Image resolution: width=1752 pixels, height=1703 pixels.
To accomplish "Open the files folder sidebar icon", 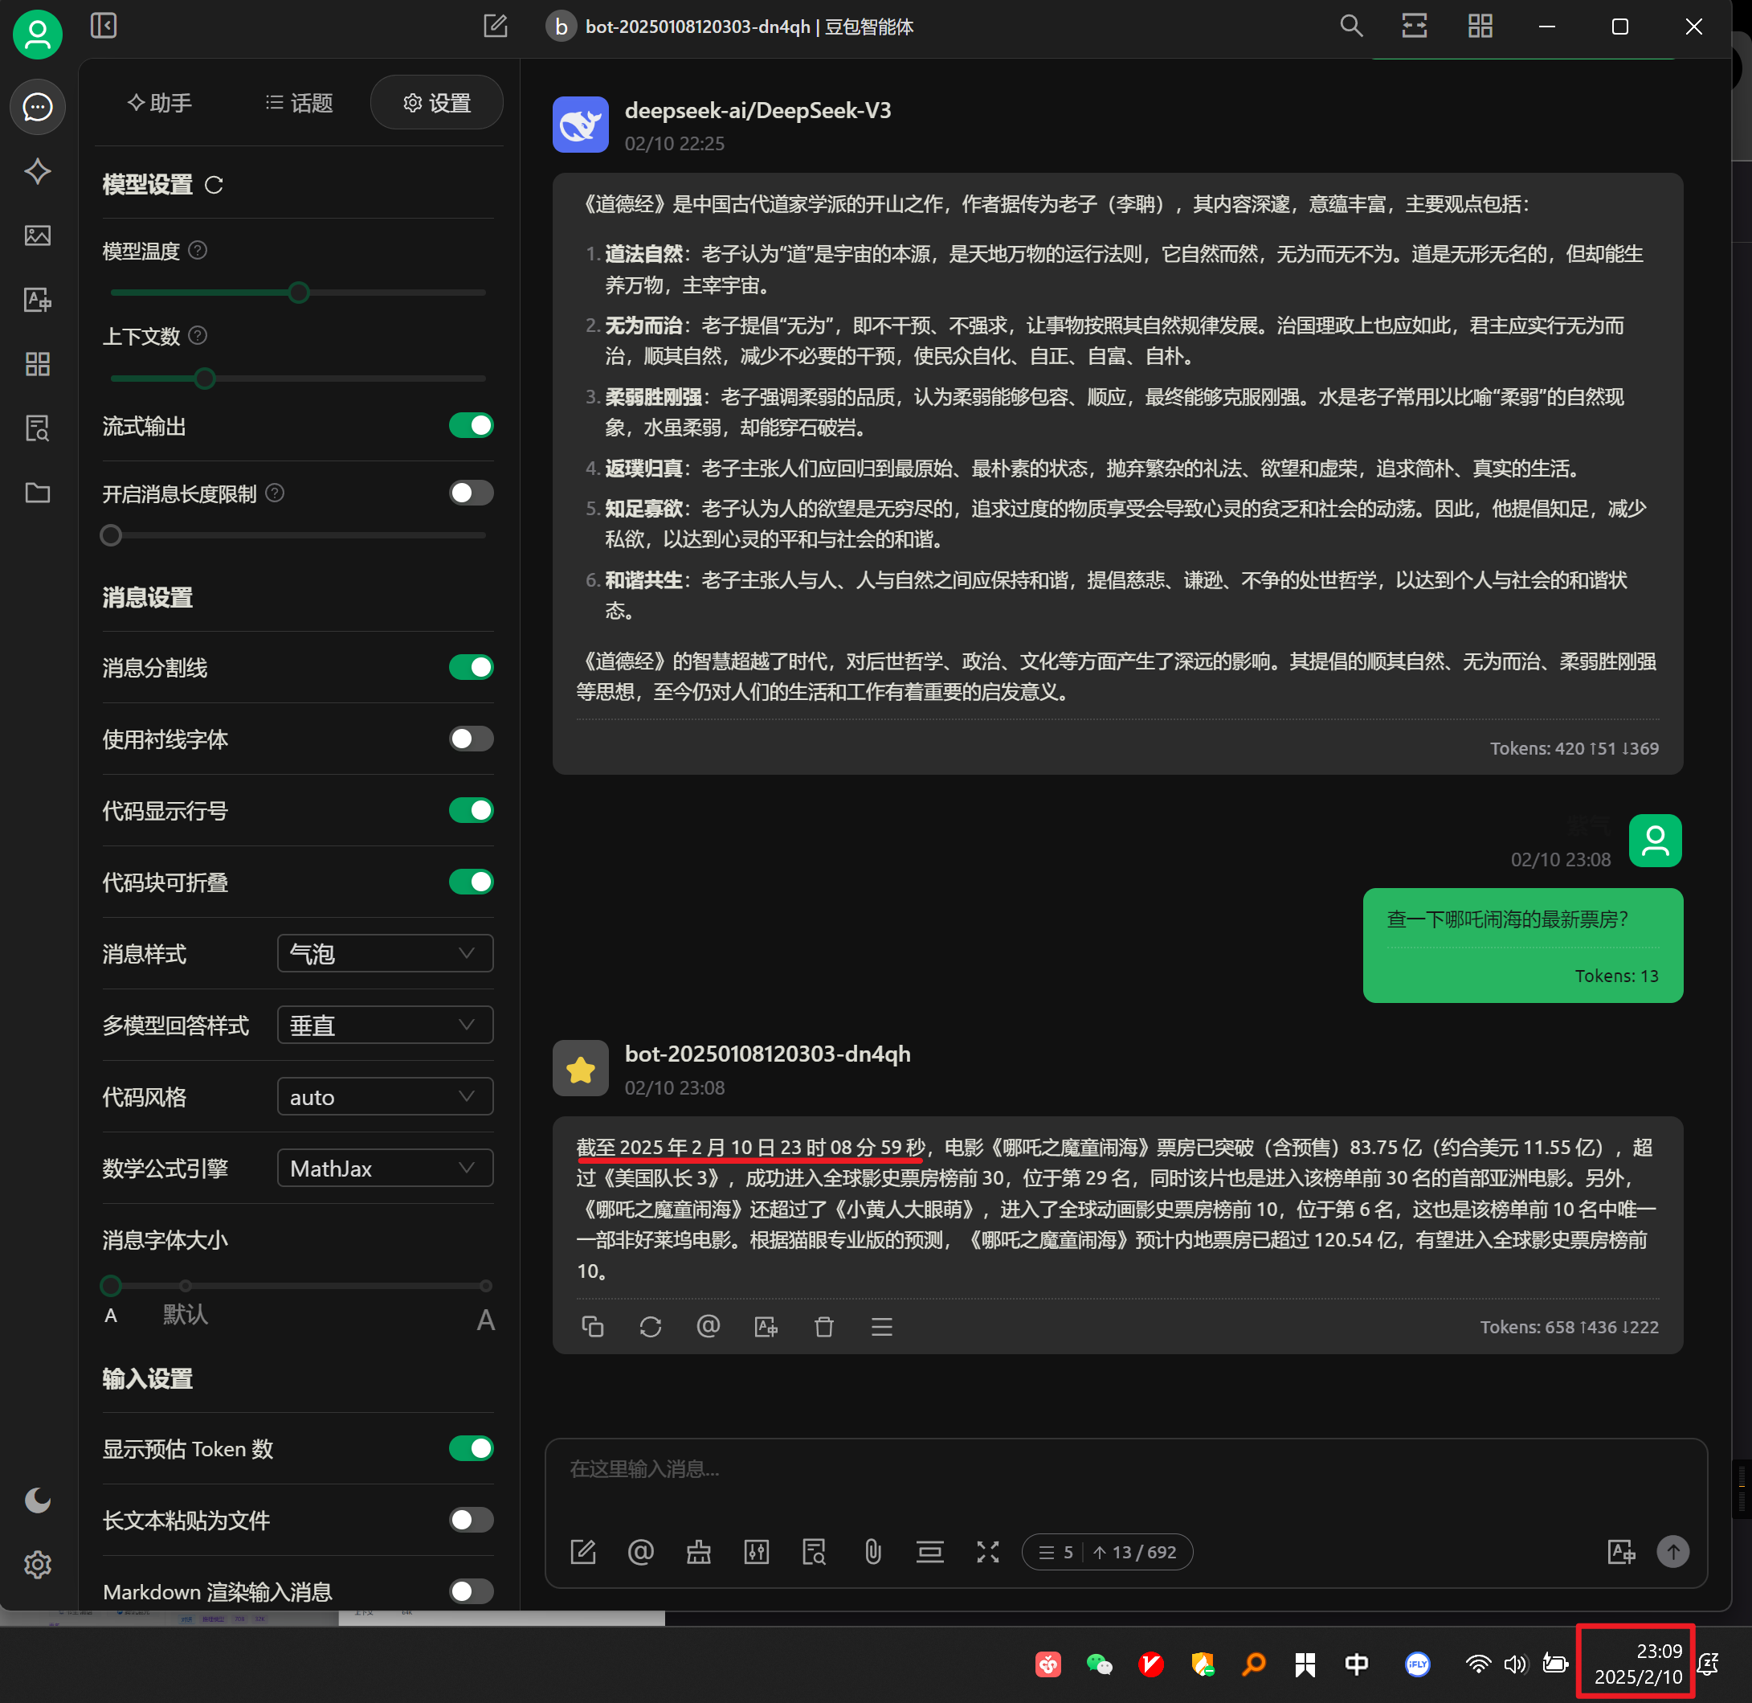I will (x=38, y=493).
